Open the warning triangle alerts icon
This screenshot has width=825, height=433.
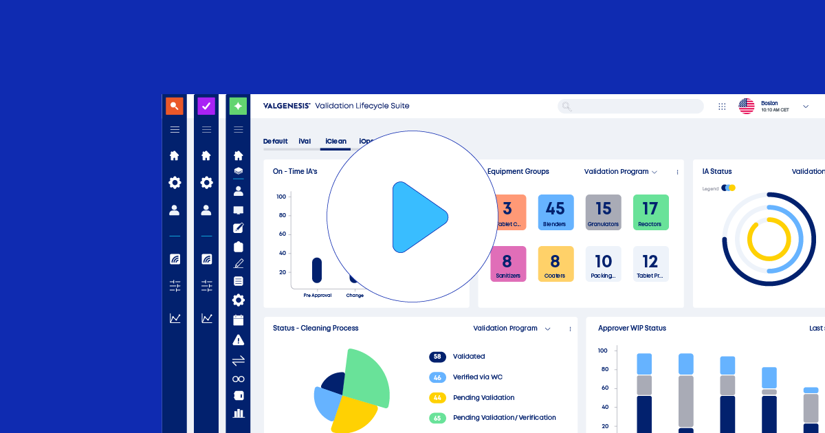(x=239, y=340)
